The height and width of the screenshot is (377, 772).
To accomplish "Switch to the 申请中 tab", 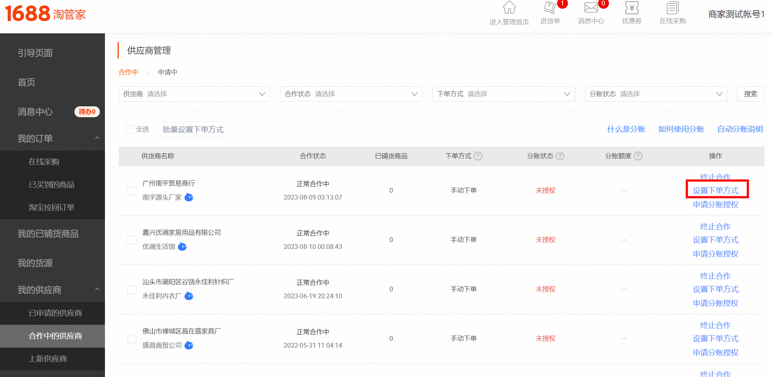I will tap(167, 72).
